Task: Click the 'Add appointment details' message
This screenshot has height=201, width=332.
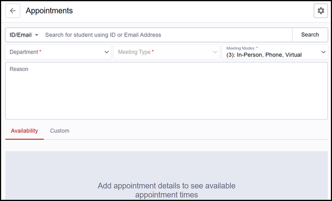Action: [x=167, y=190]
